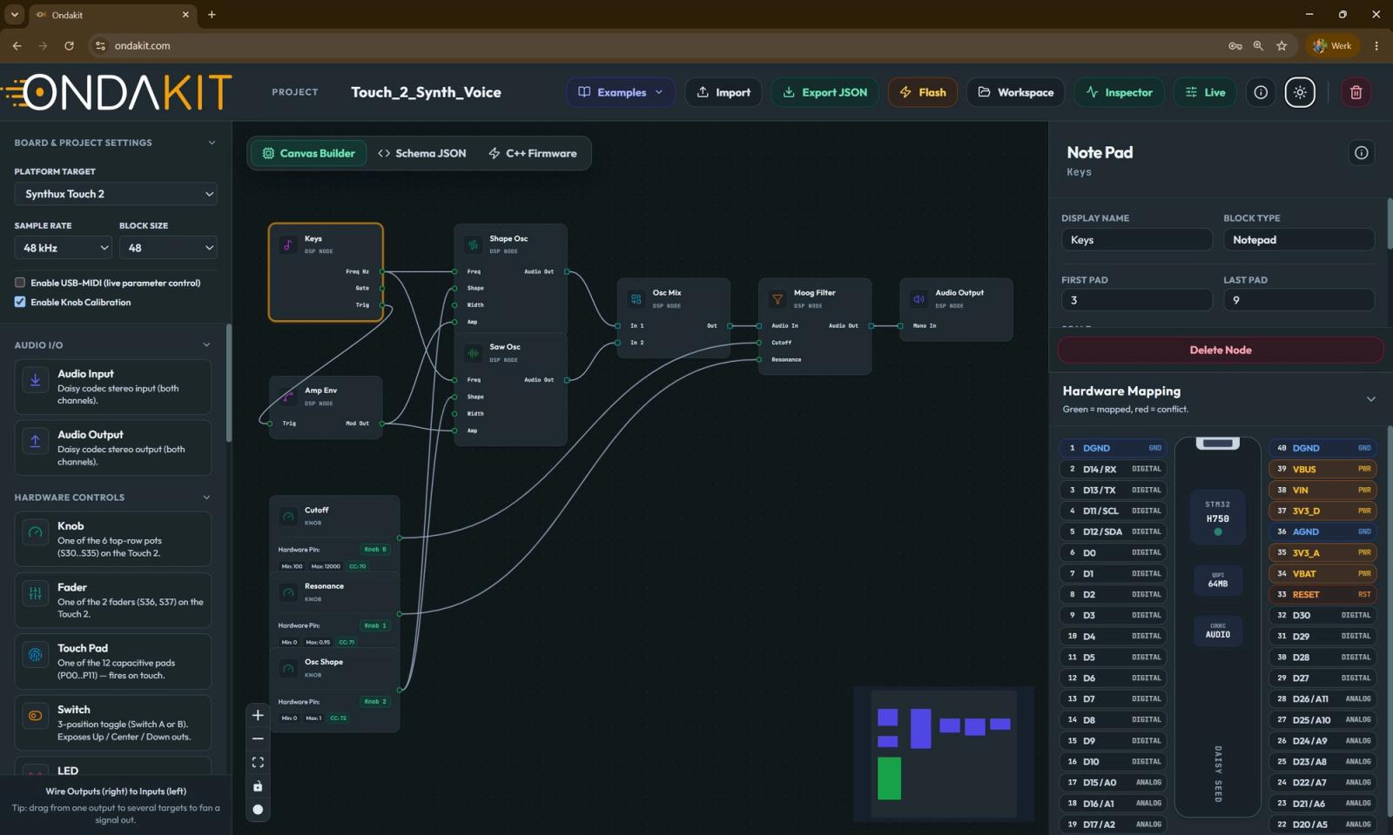Toggle the light/dark theme sun icon
The image size is (1393, 835).
click(x=1300, y=92)
